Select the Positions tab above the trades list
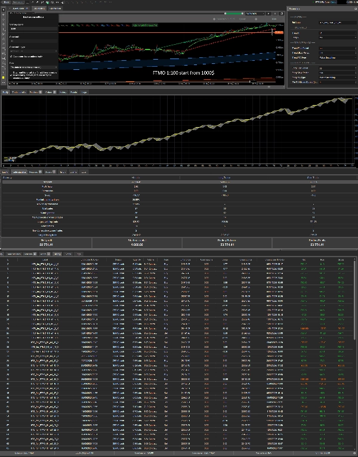Viewport: 358px width, 457px height. [29, 254]
